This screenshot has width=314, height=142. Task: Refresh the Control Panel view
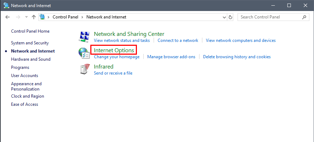point(230,17)
